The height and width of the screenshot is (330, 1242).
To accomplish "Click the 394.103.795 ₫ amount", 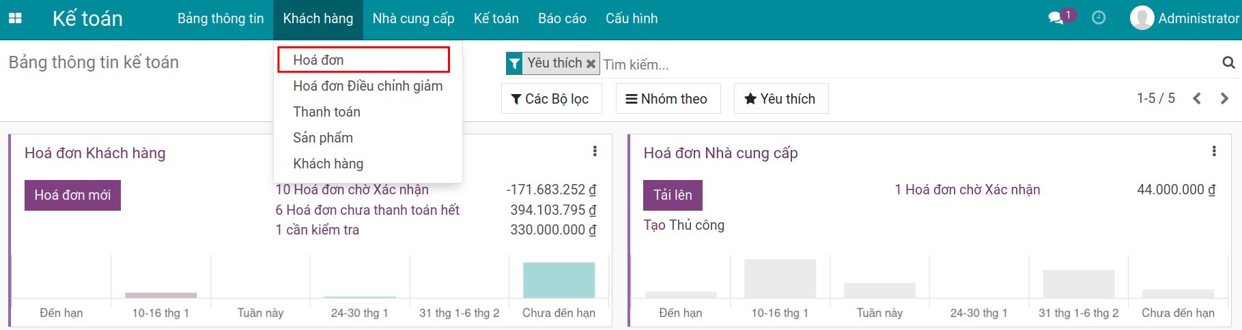I will pos(553,210).
